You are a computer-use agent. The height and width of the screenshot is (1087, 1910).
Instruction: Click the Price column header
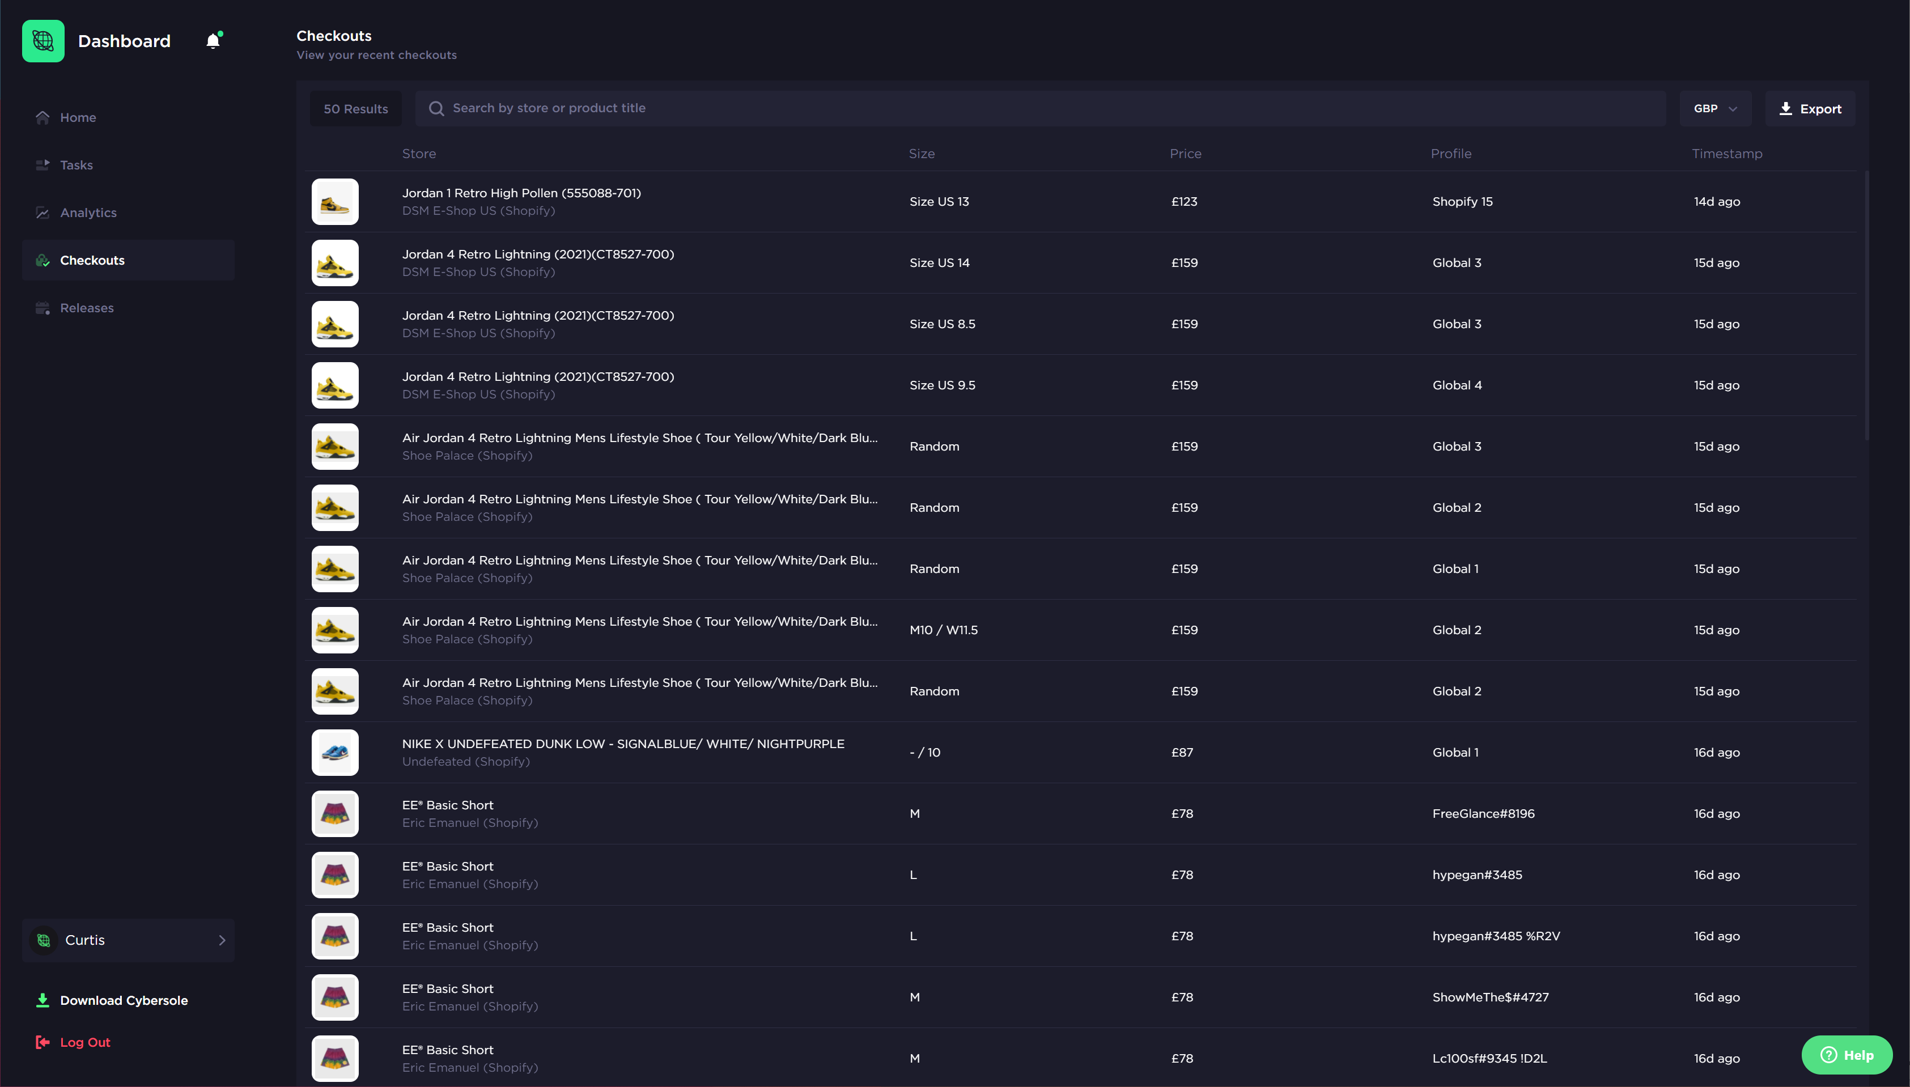(x=1185, y=153)
